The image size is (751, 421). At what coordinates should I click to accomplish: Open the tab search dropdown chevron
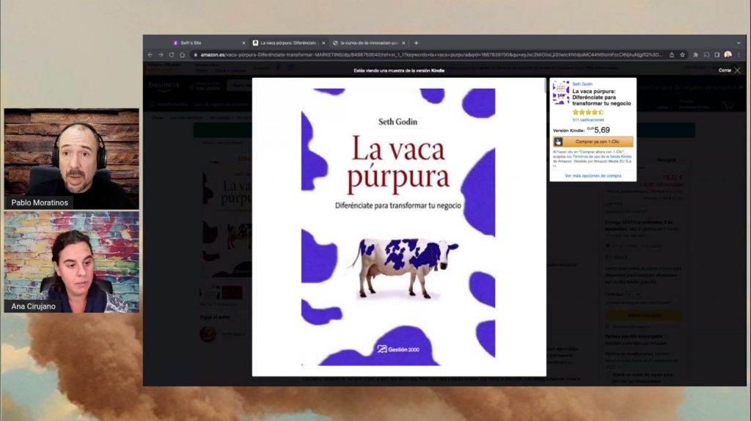pyautogui.click(x=739, y=43)
